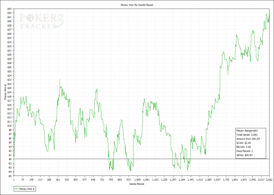Click the '1,513' x-axis tick label
The image size is (274, 195).
(x=199, y=180)
